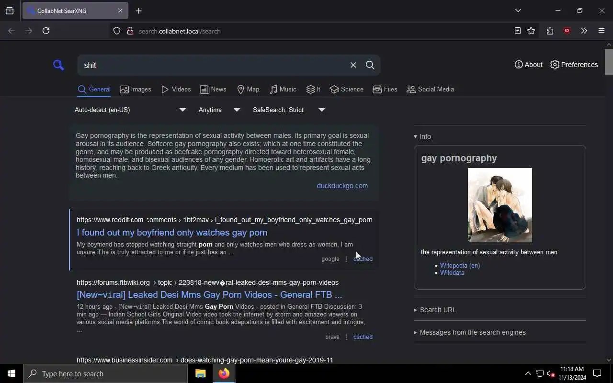This screenshot has height=383, width=613.
Task: Switch to the Map tab
Action: [248, 90]
